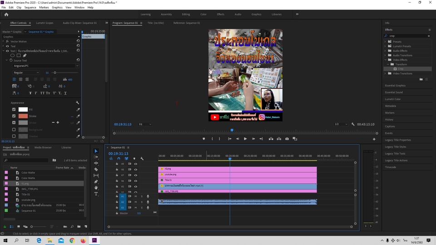Expand the Audio Effects folder
The width and height of the screenshot is (436, 245).
pyautogui.click(x=385, y=51)
